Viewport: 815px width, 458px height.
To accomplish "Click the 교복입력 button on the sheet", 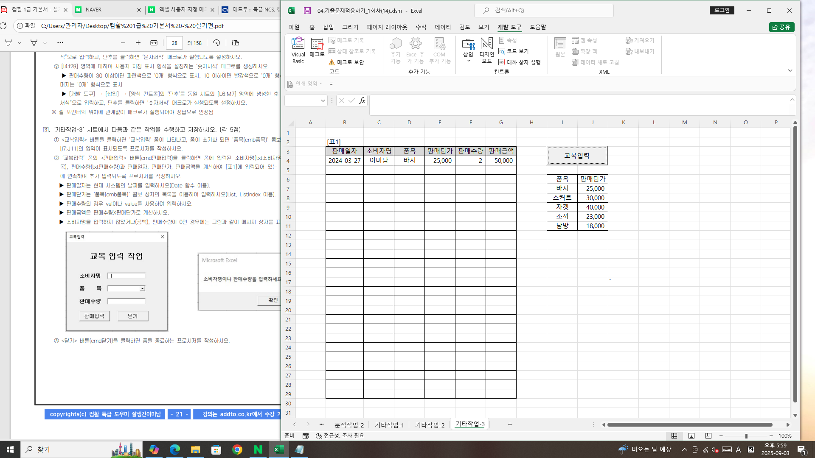I will coord(577,156).
